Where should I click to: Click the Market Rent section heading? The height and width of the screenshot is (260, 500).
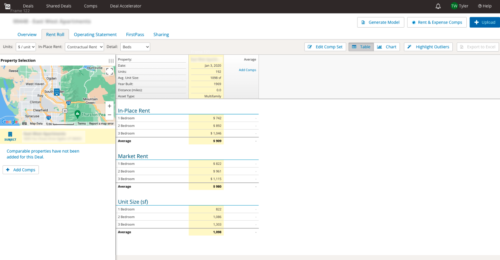pos(133,156)
